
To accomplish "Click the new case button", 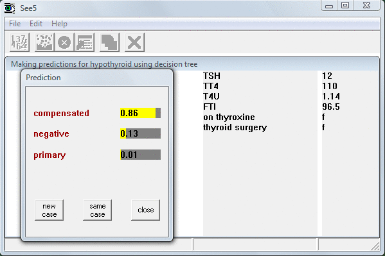I will 49,210.
